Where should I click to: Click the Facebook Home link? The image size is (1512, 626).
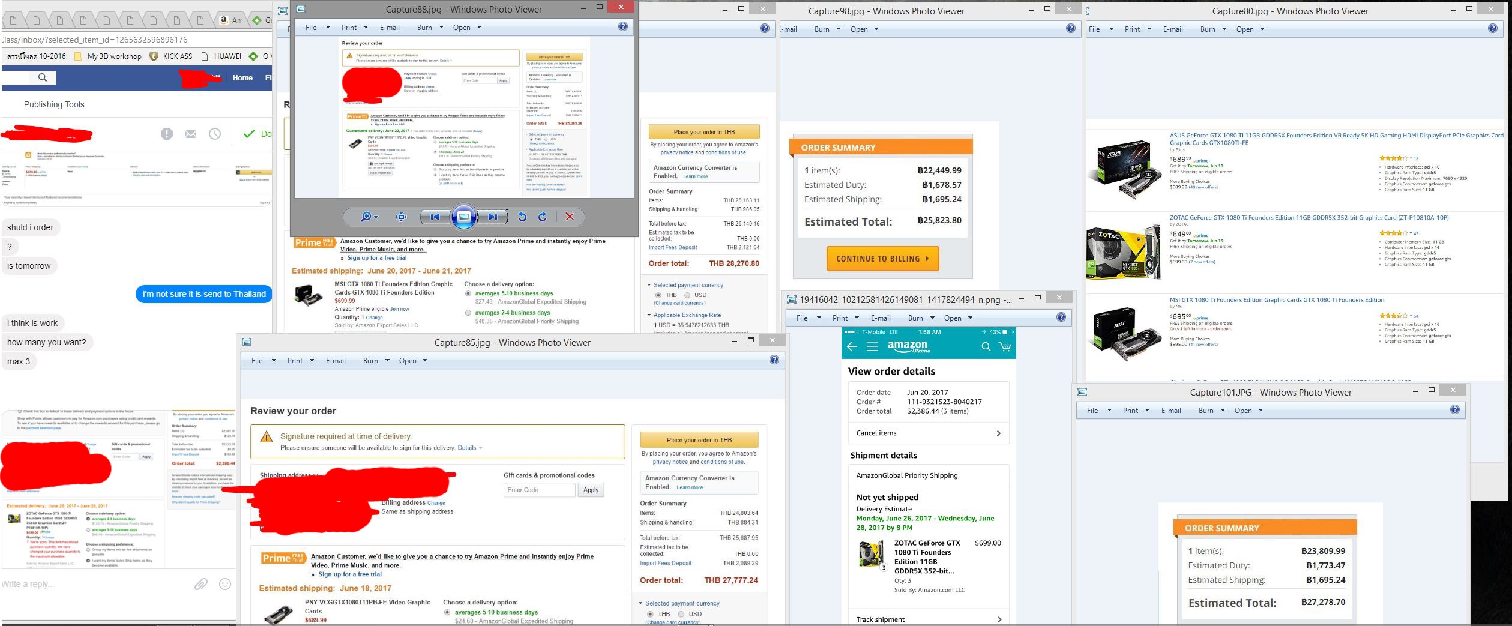point(242,77)
